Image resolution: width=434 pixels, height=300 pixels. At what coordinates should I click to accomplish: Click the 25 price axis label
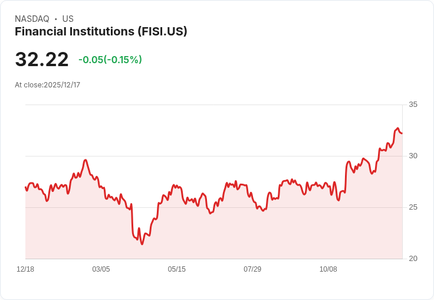pyautogui.click(x=413, y=207)
